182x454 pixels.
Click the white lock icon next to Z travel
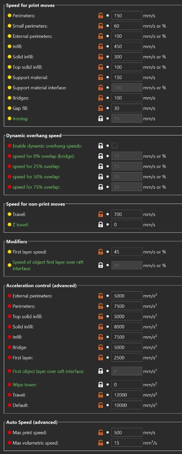[x=101, y=224]
